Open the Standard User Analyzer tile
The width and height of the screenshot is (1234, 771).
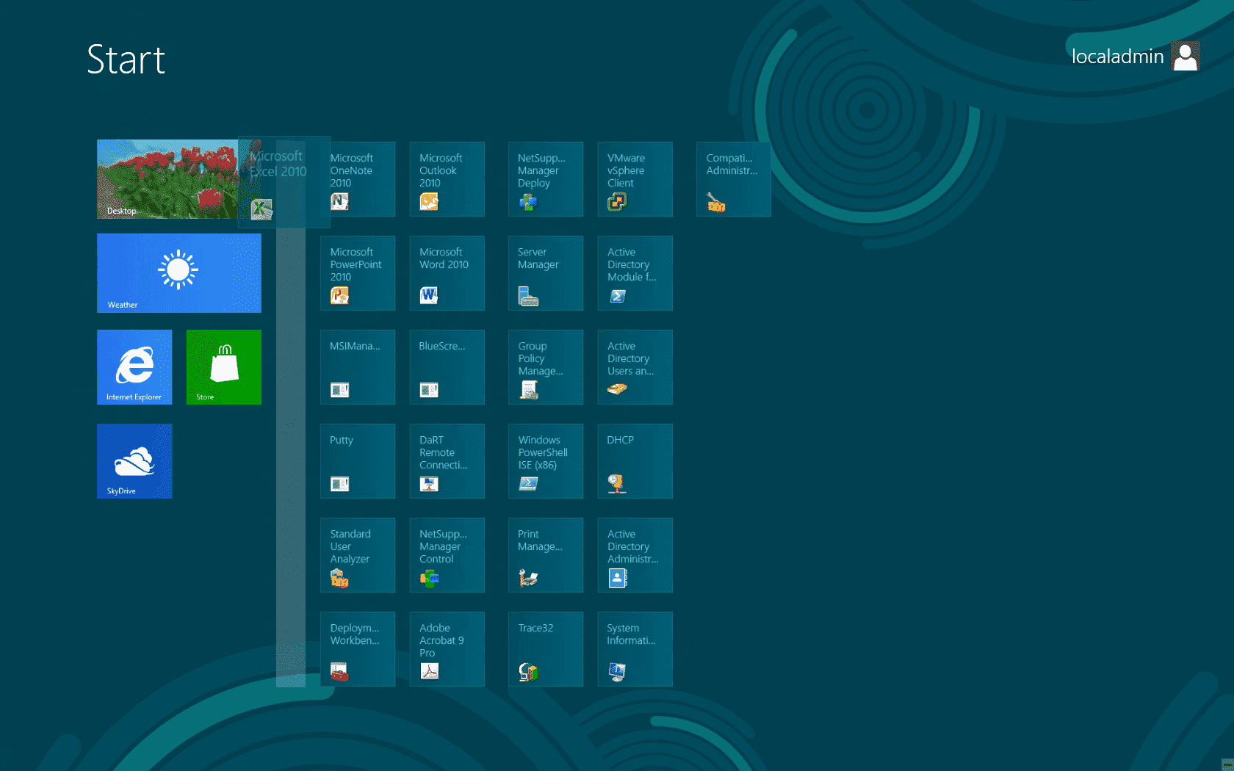(358, 555)
